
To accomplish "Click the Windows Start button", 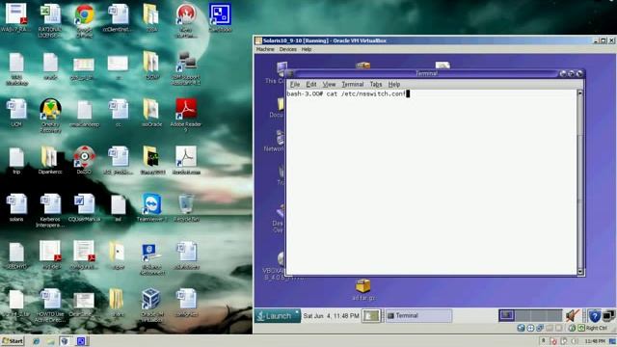I will pos(13,341).
